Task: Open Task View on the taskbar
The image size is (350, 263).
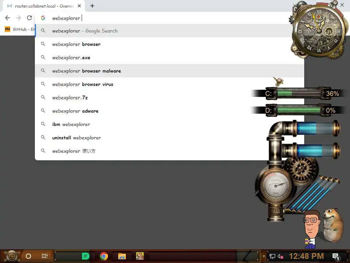Action: (x=45, y=256)
